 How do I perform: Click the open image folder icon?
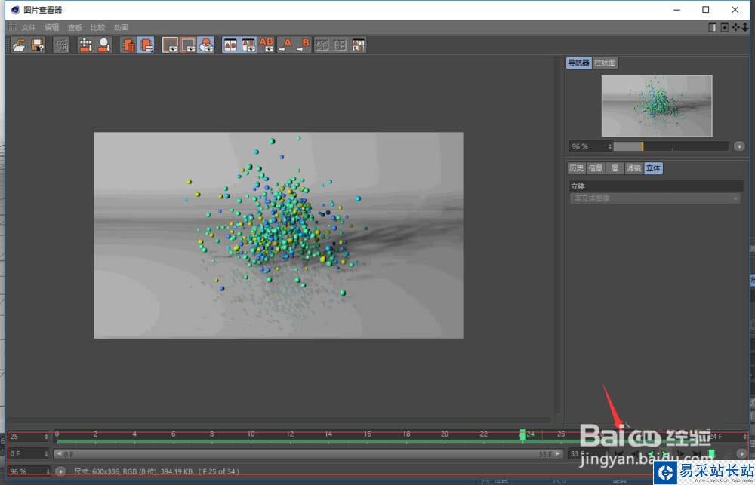tap(20, 45)
